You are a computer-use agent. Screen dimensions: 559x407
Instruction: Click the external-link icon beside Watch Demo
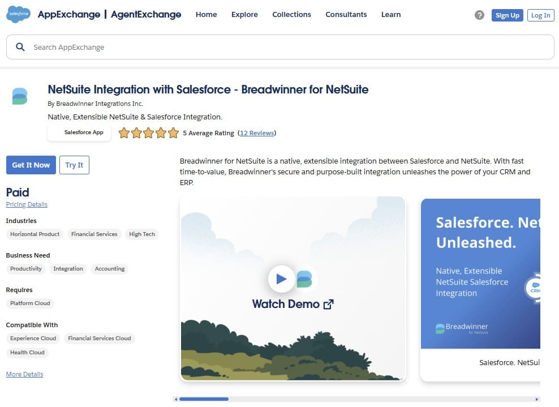[329, 304]
